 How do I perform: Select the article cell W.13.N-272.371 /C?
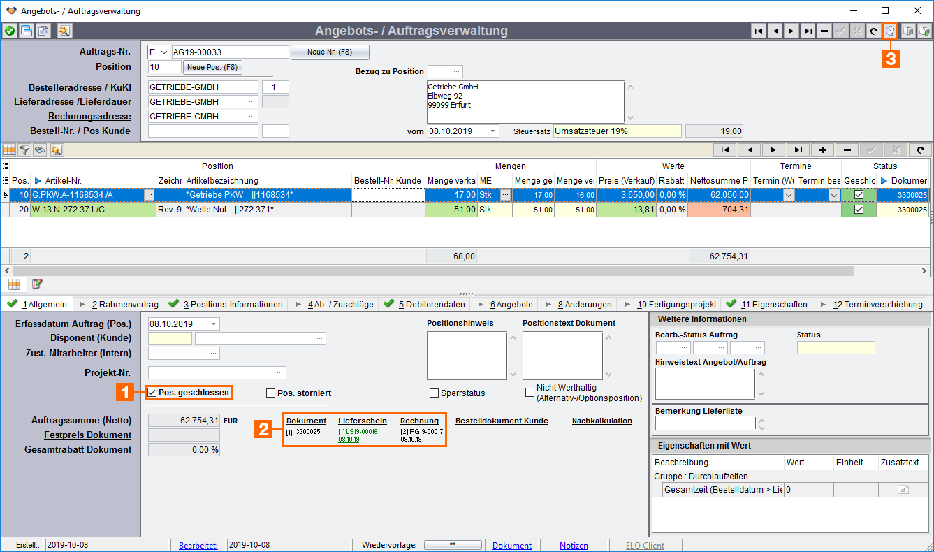tap(93, 210)
